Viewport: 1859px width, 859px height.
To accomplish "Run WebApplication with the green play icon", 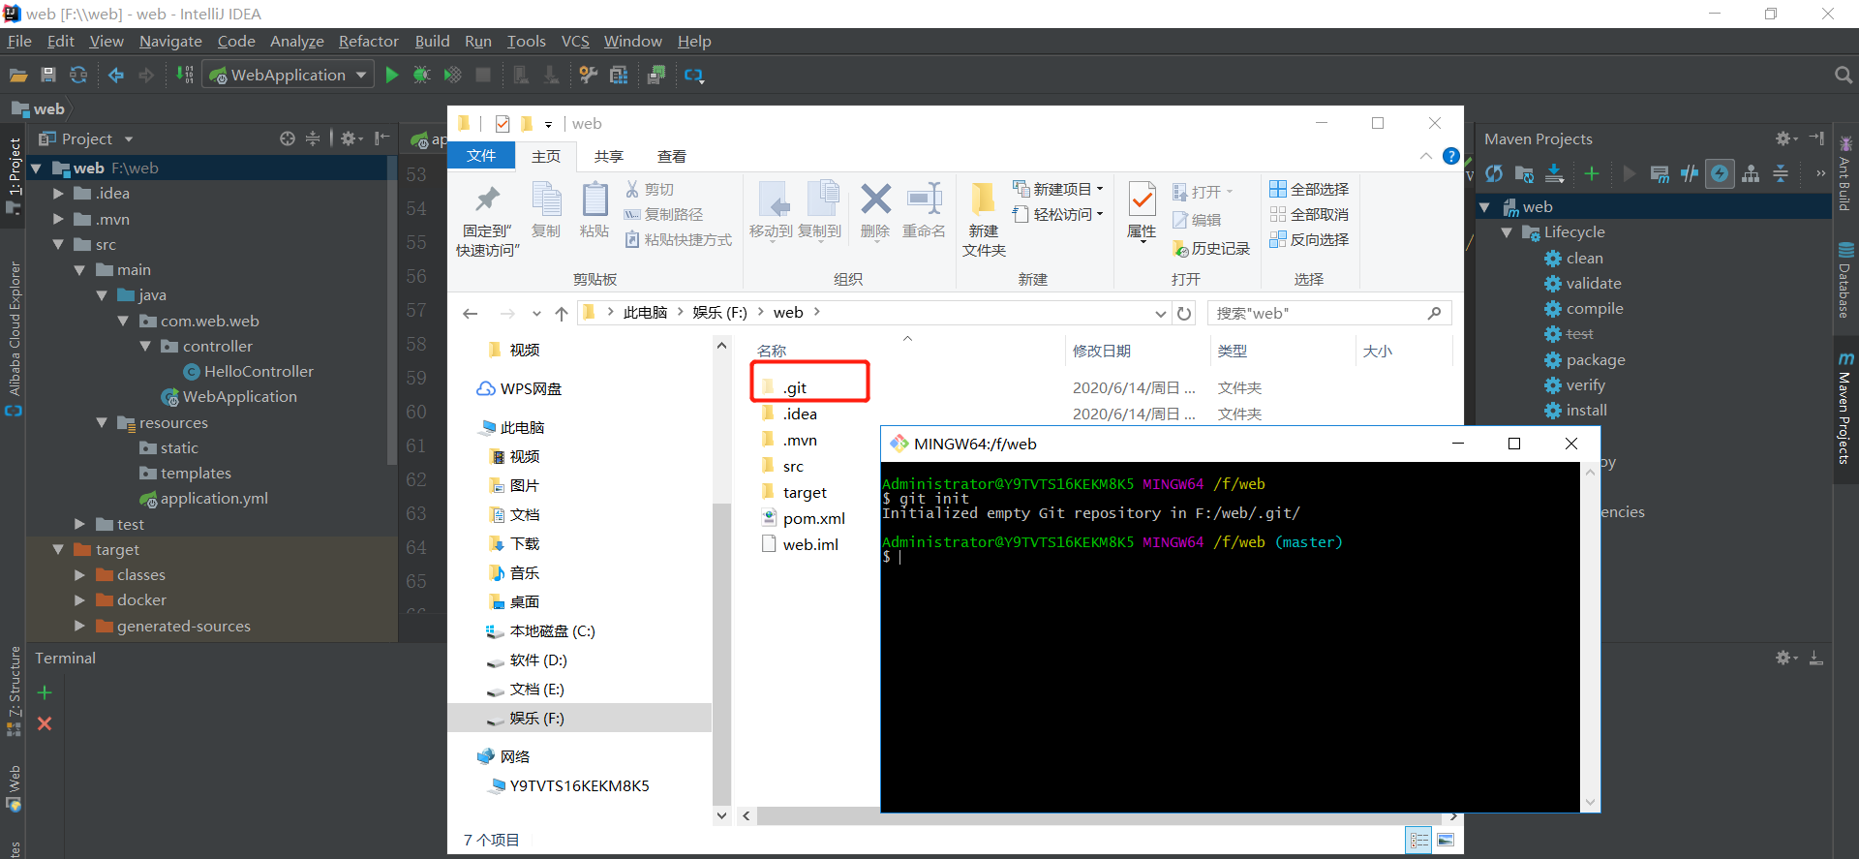I will pyautogui.click(x=392, y=75).
